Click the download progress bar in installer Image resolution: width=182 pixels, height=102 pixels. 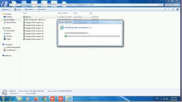[x=92, y=36]
